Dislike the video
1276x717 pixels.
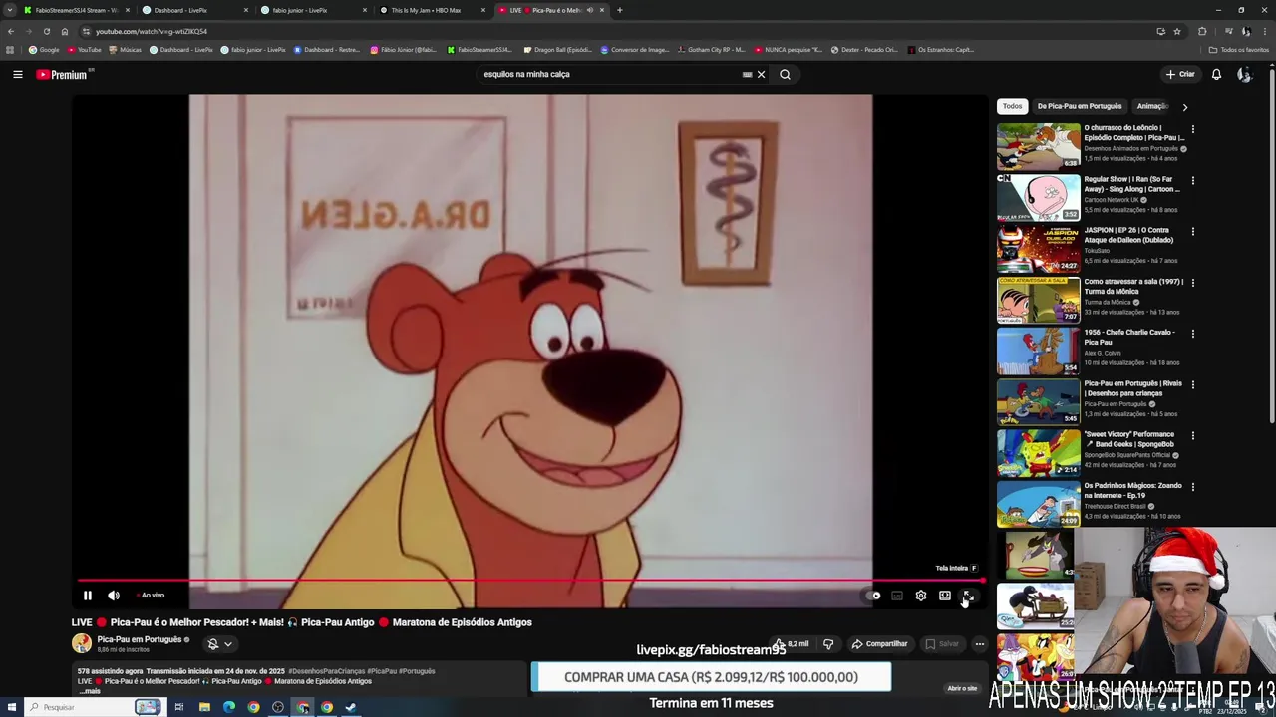pyautogui.click(x=827, y=644)
